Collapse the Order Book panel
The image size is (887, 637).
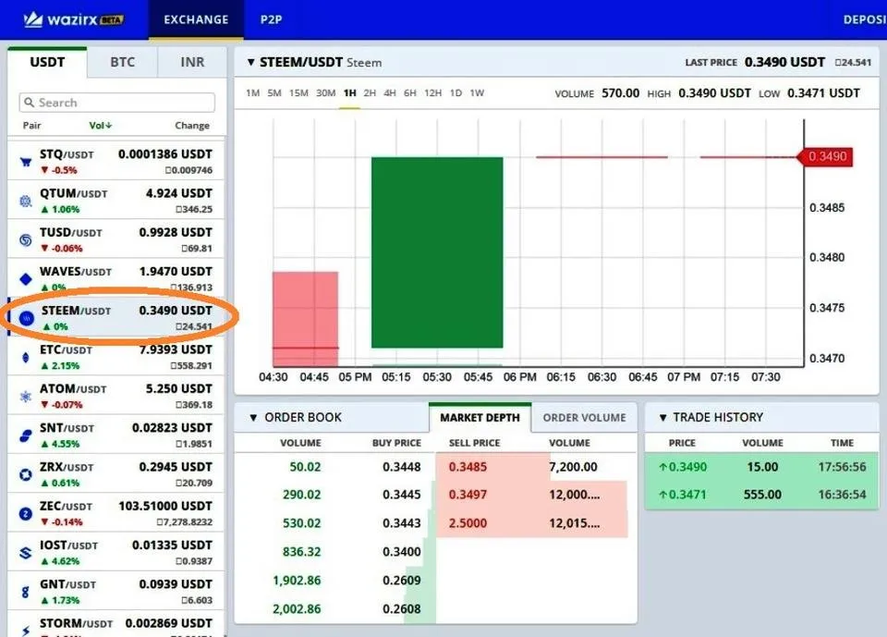pos(253,418)
